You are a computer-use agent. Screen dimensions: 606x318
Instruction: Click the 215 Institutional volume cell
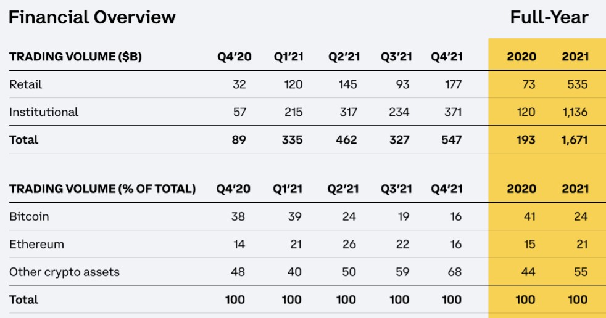293,112
